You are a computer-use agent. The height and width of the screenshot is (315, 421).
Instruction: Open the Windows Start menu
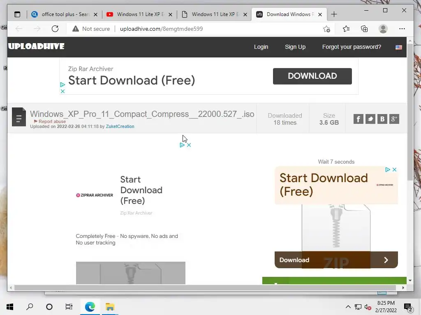point(10,307)
